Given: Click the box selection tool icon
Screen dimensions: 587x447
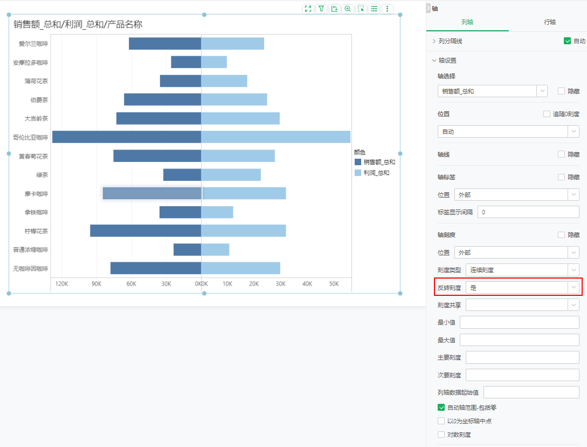Looking at the screenshot, I should coord(361,9).
